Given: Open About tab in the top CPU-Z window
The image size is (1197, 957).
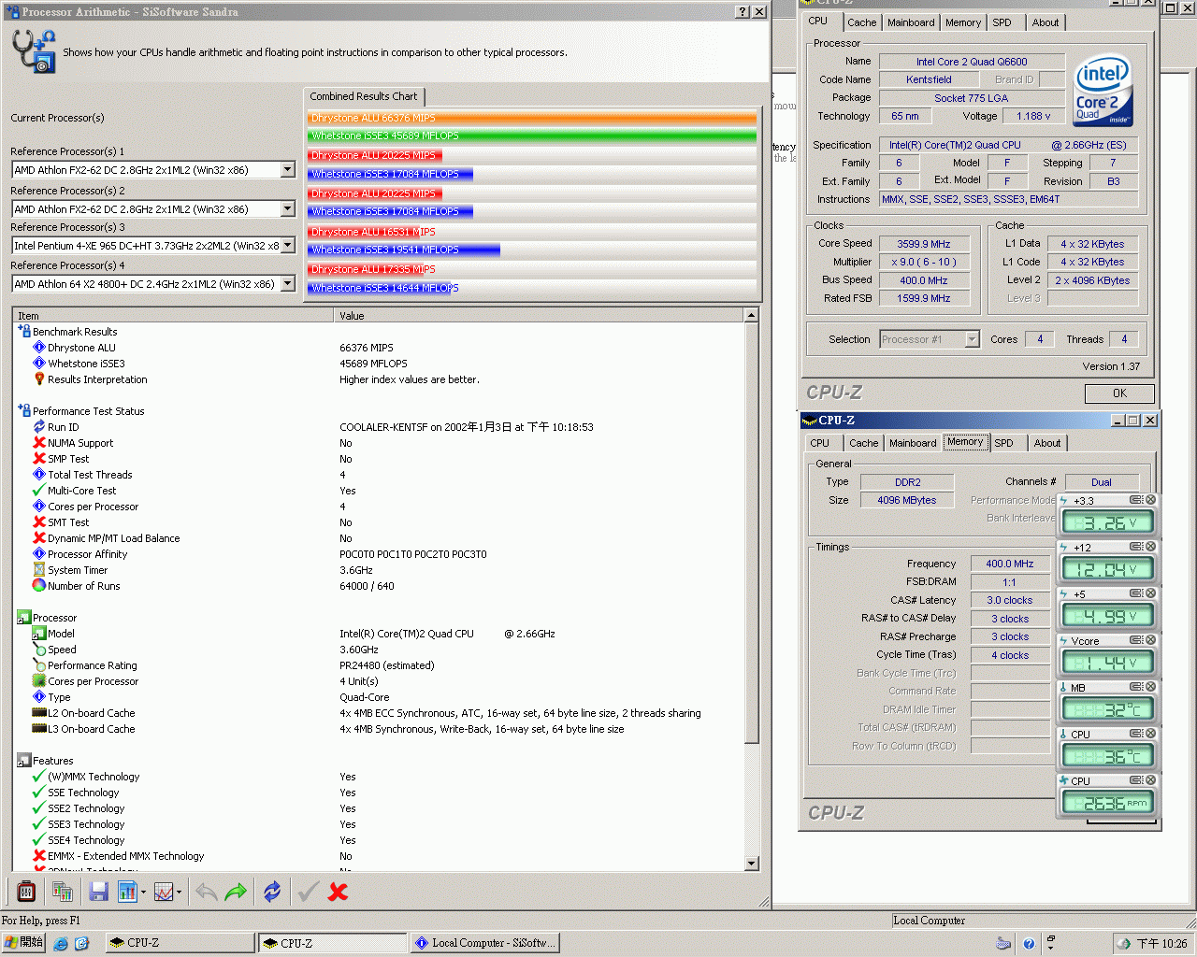Looking at the screenshot, I should (x=1046, y=22).
